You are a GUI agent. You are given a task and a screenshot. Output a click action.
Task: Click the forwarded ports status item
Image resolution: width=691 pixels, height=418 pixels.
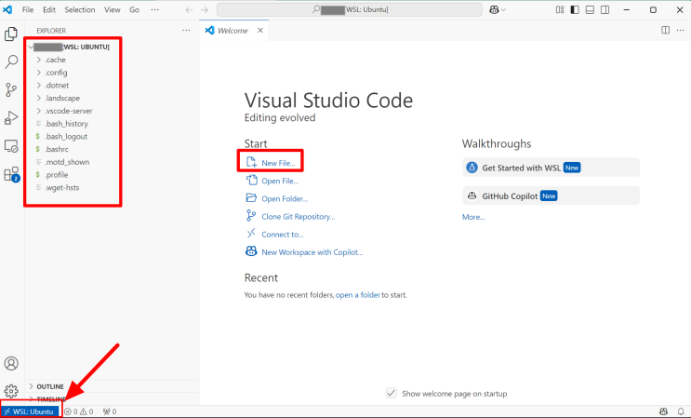(110, 411)
